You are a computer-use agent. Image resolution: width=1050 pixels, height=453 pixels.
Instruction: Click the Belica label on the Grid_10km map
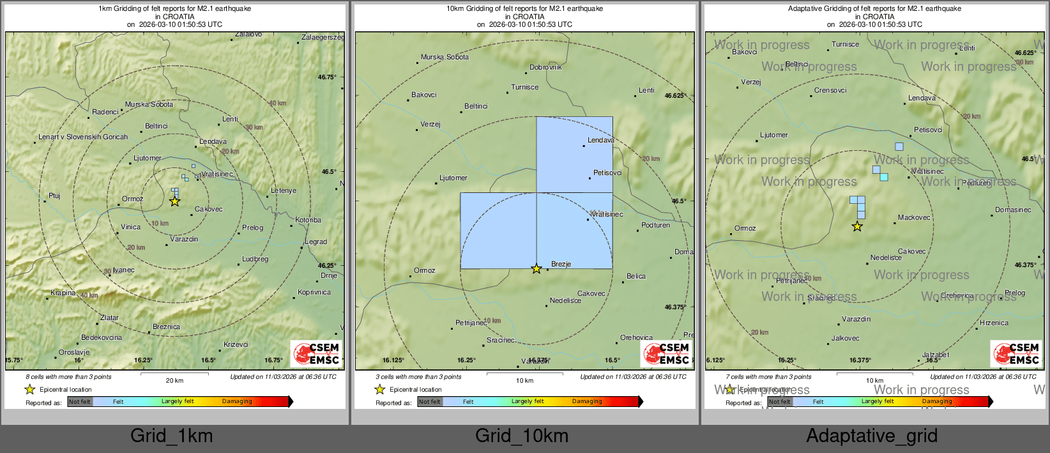[x=636, y=276]
